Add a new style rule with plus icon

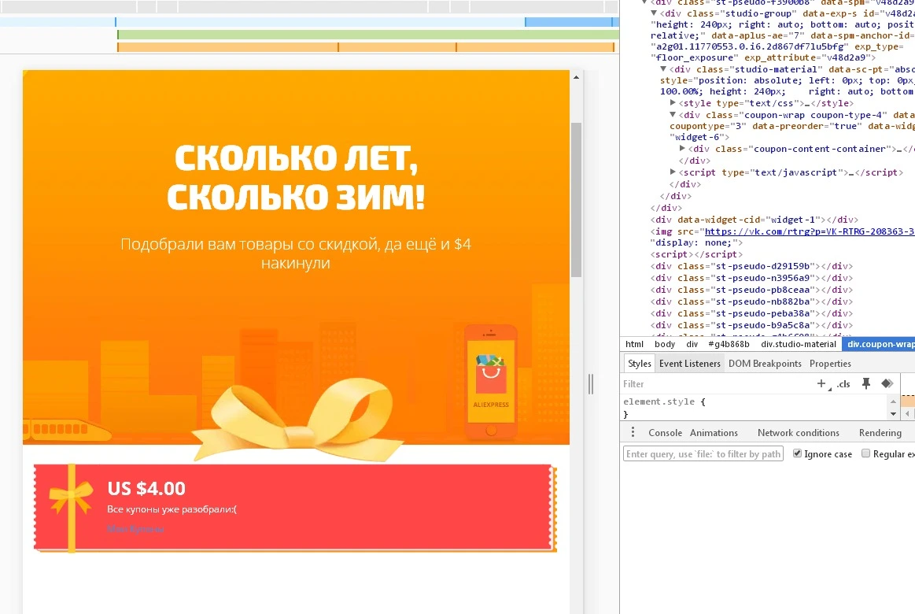(821, 383)
